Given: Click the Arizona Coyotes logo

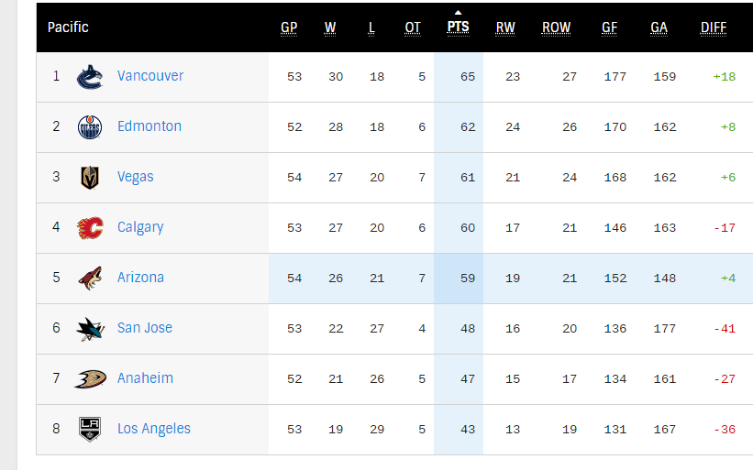Looking at the screenshot, I should click(90, 279).
